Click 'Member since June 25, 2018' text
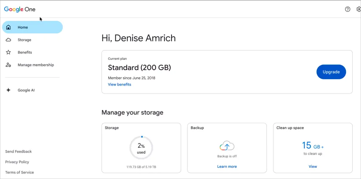 coord(131,78)
